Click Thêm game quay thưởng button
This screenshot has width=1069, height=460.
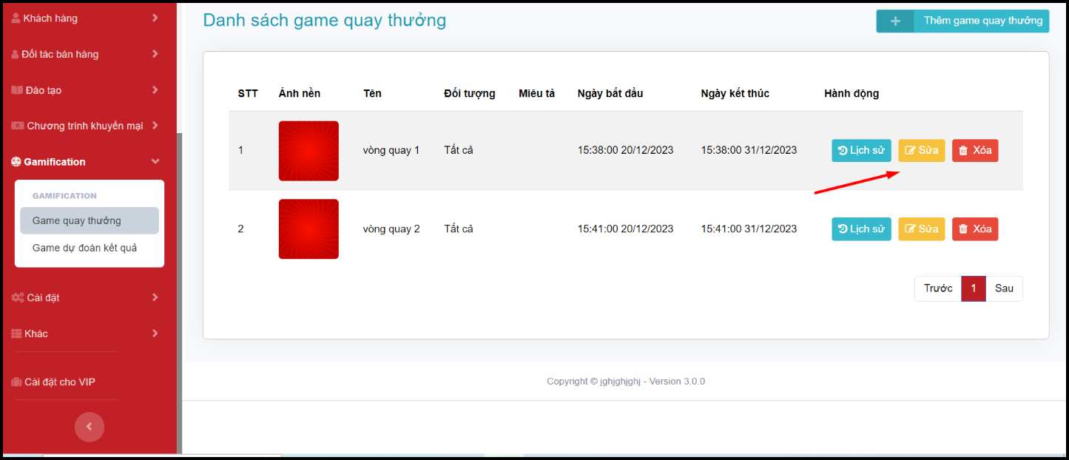tap(982, 21)
